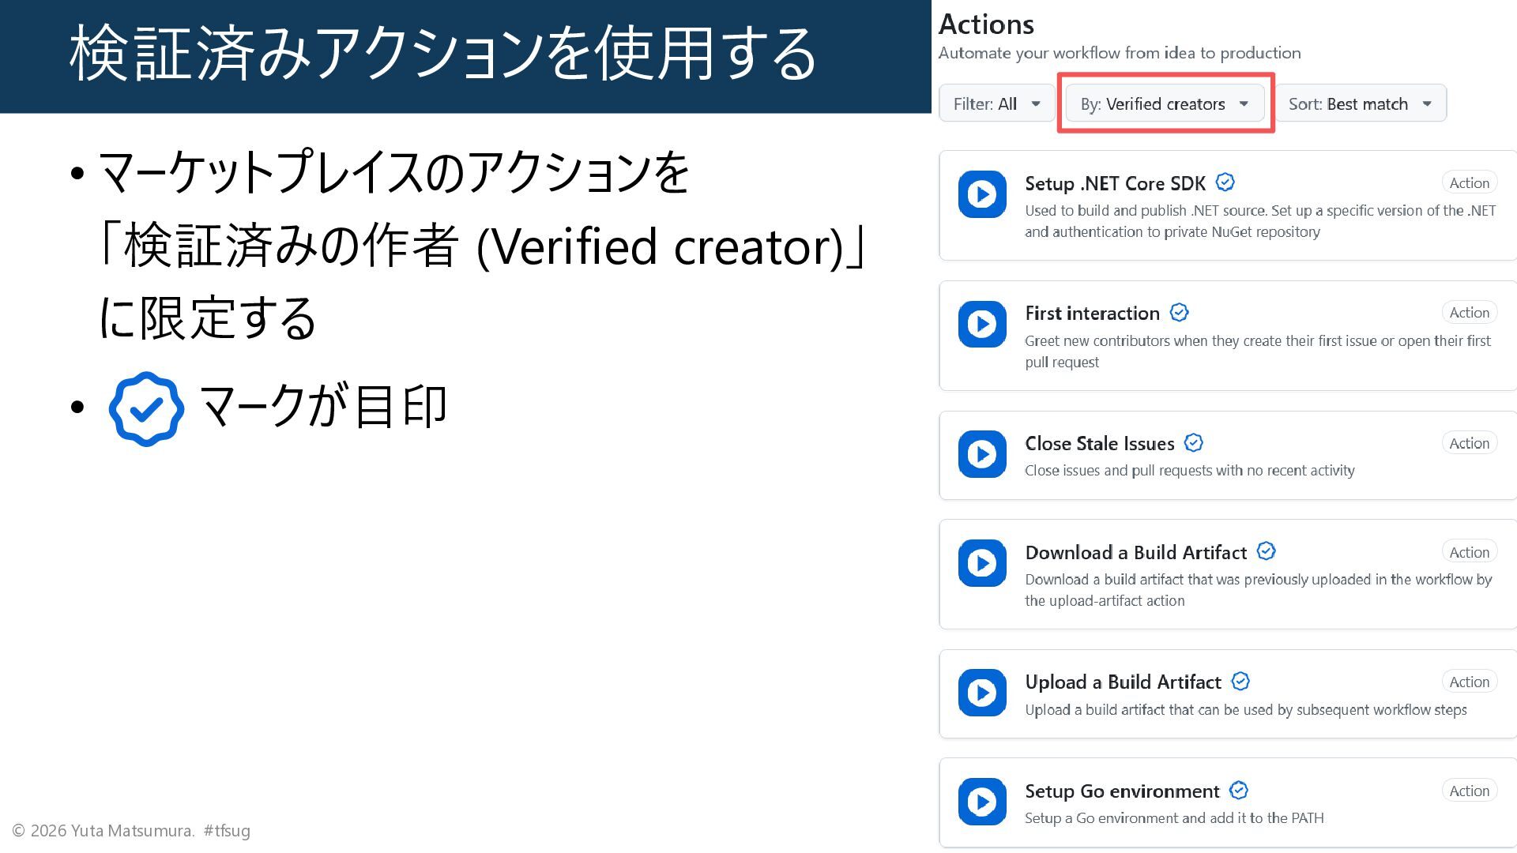
Task: Open the Setup .NET Core SDK title link
Action: [1115, 184]
